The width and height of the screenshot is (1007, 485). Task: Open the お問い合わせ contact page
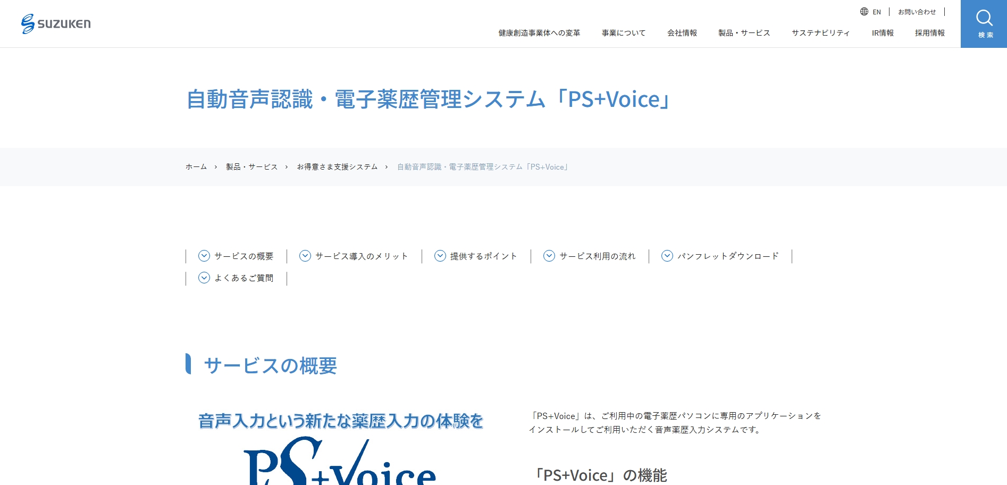click(x=916, y=11)
